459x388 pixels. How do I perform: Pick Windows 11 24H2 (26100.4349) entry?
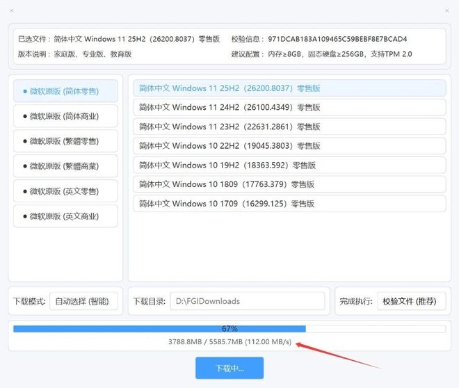point(289,107)
